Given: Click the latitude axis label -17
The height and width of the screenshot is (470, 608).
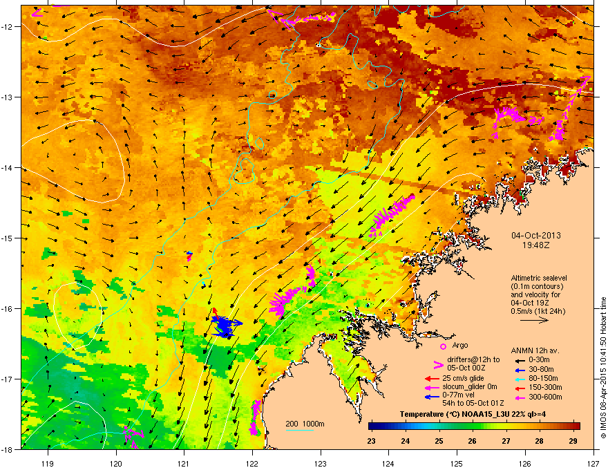Looking at the screenshot, I should tap(8, 379).
